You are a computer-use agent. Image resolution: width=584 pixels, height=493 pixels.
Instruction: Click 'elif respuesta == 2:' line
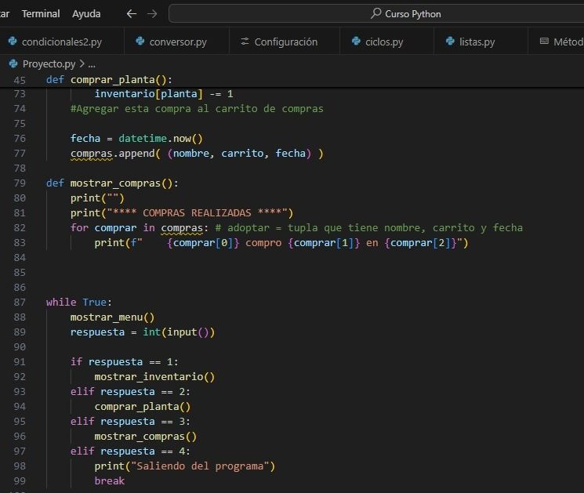click(130, 392)
